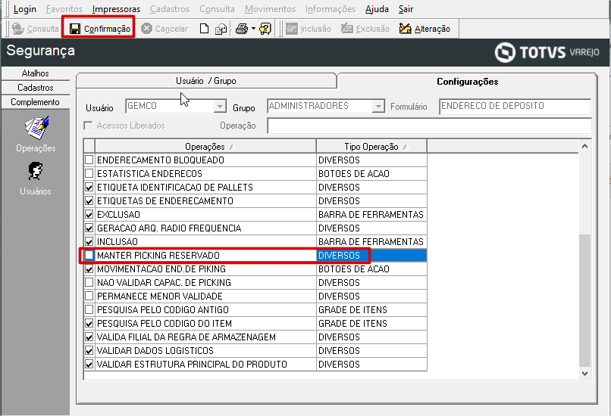The width and height of the screenshot is (611, 416).
Task: Click the Confirmação save icon
Action: [x=75, y=29]
